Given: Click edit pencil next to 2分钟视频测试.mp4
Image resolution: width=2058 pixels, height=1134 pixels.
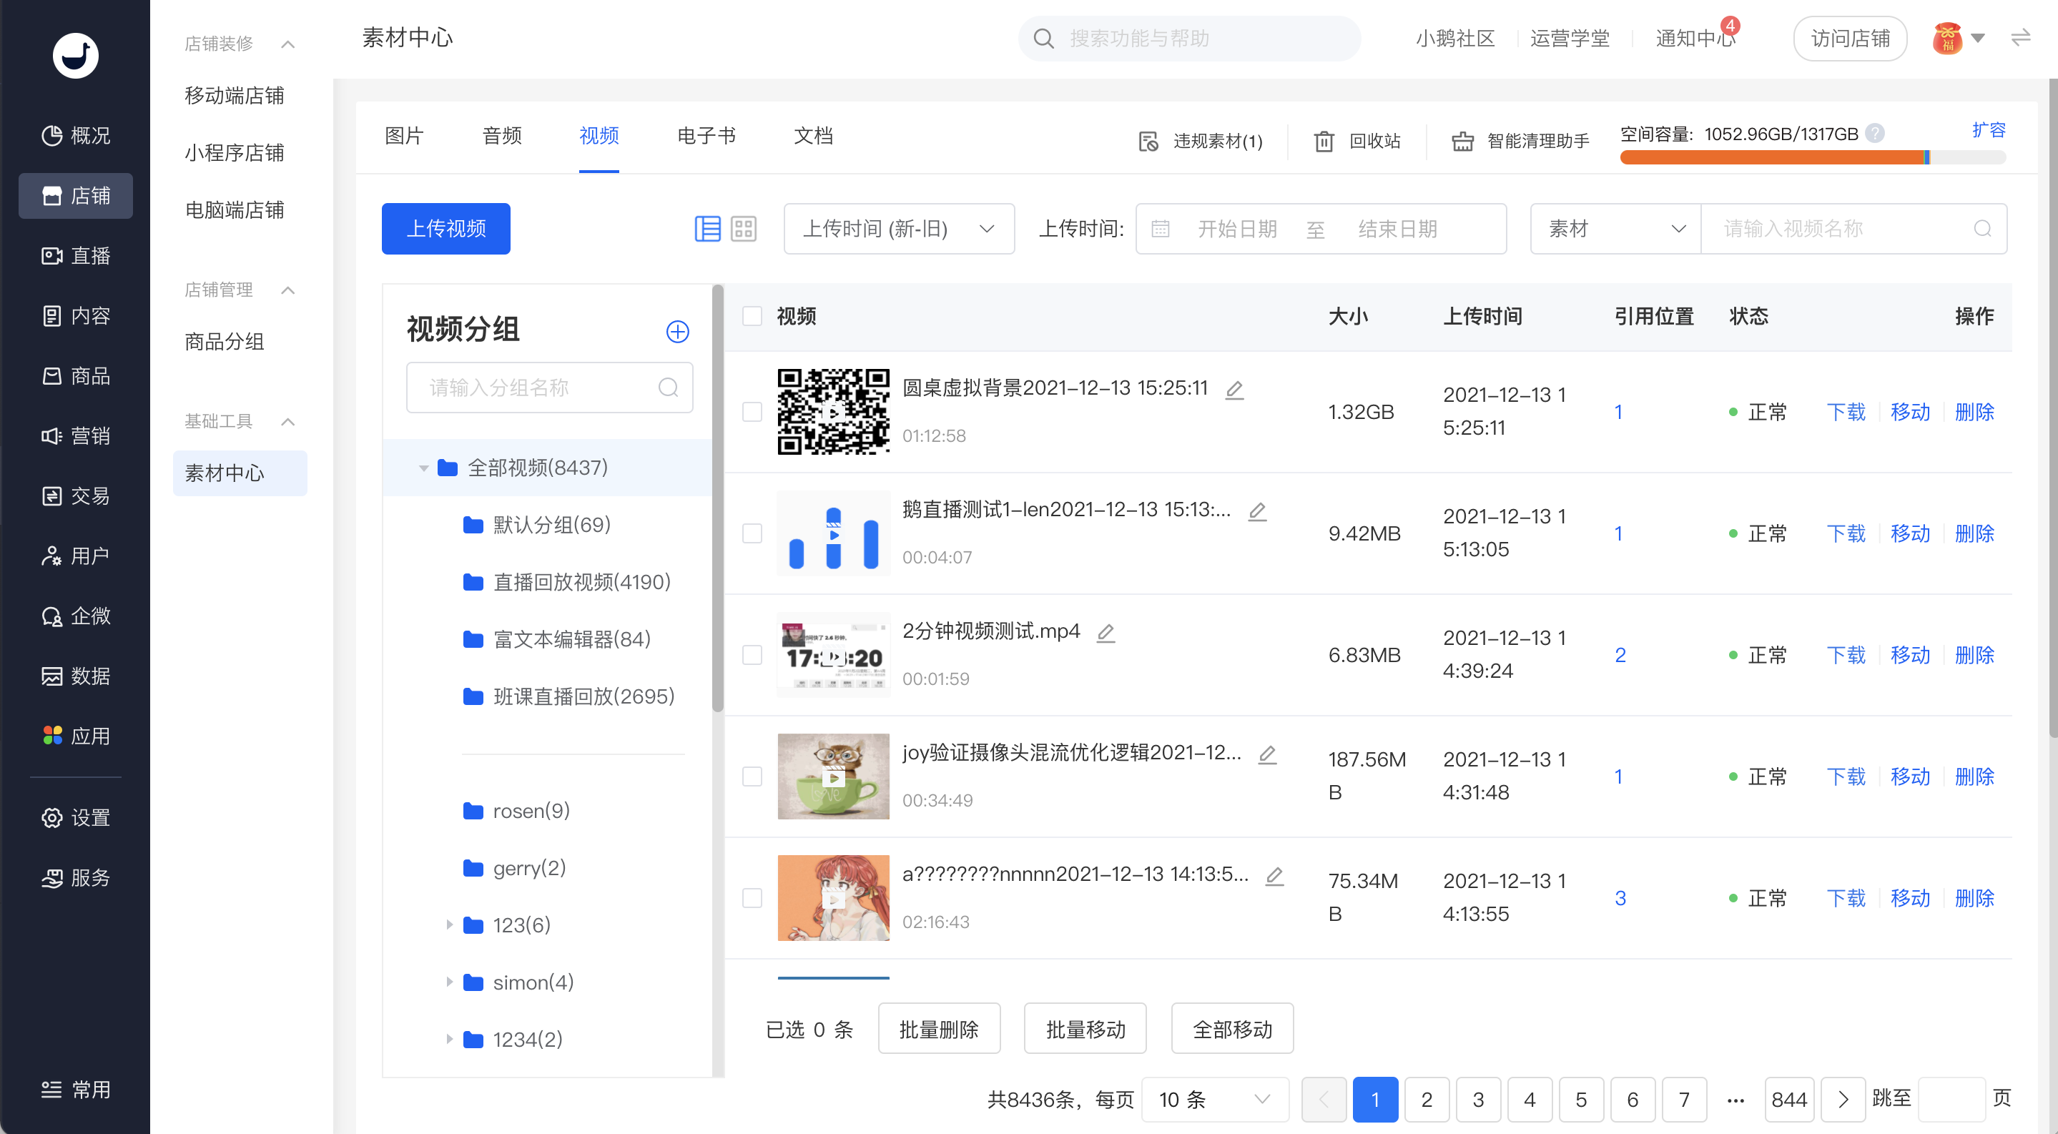Looking at the screenshot, I should (1106, 633).
